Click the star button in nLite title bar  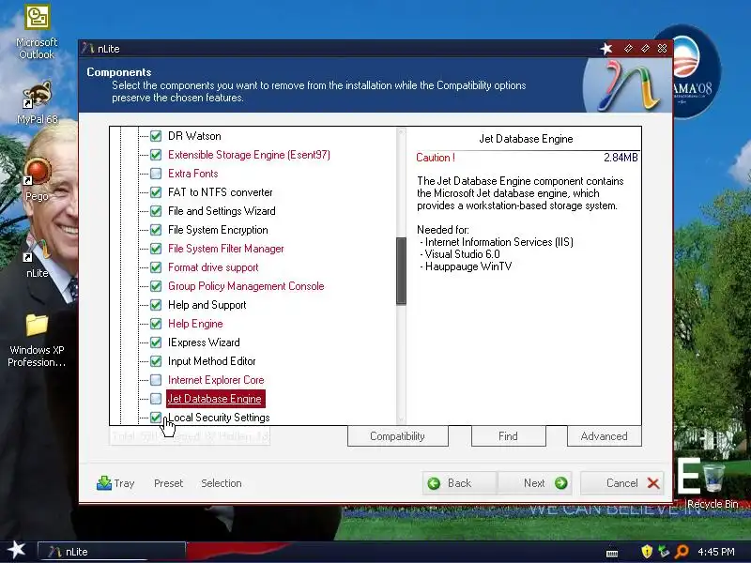click(x=606, y=49)
